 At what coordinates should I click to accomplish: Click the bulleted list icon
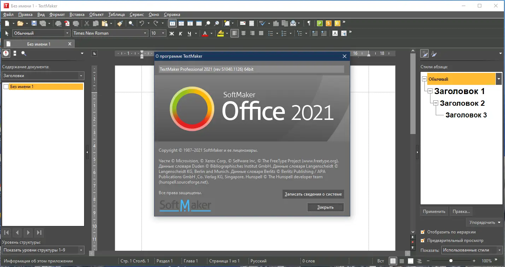pos(271,33)
